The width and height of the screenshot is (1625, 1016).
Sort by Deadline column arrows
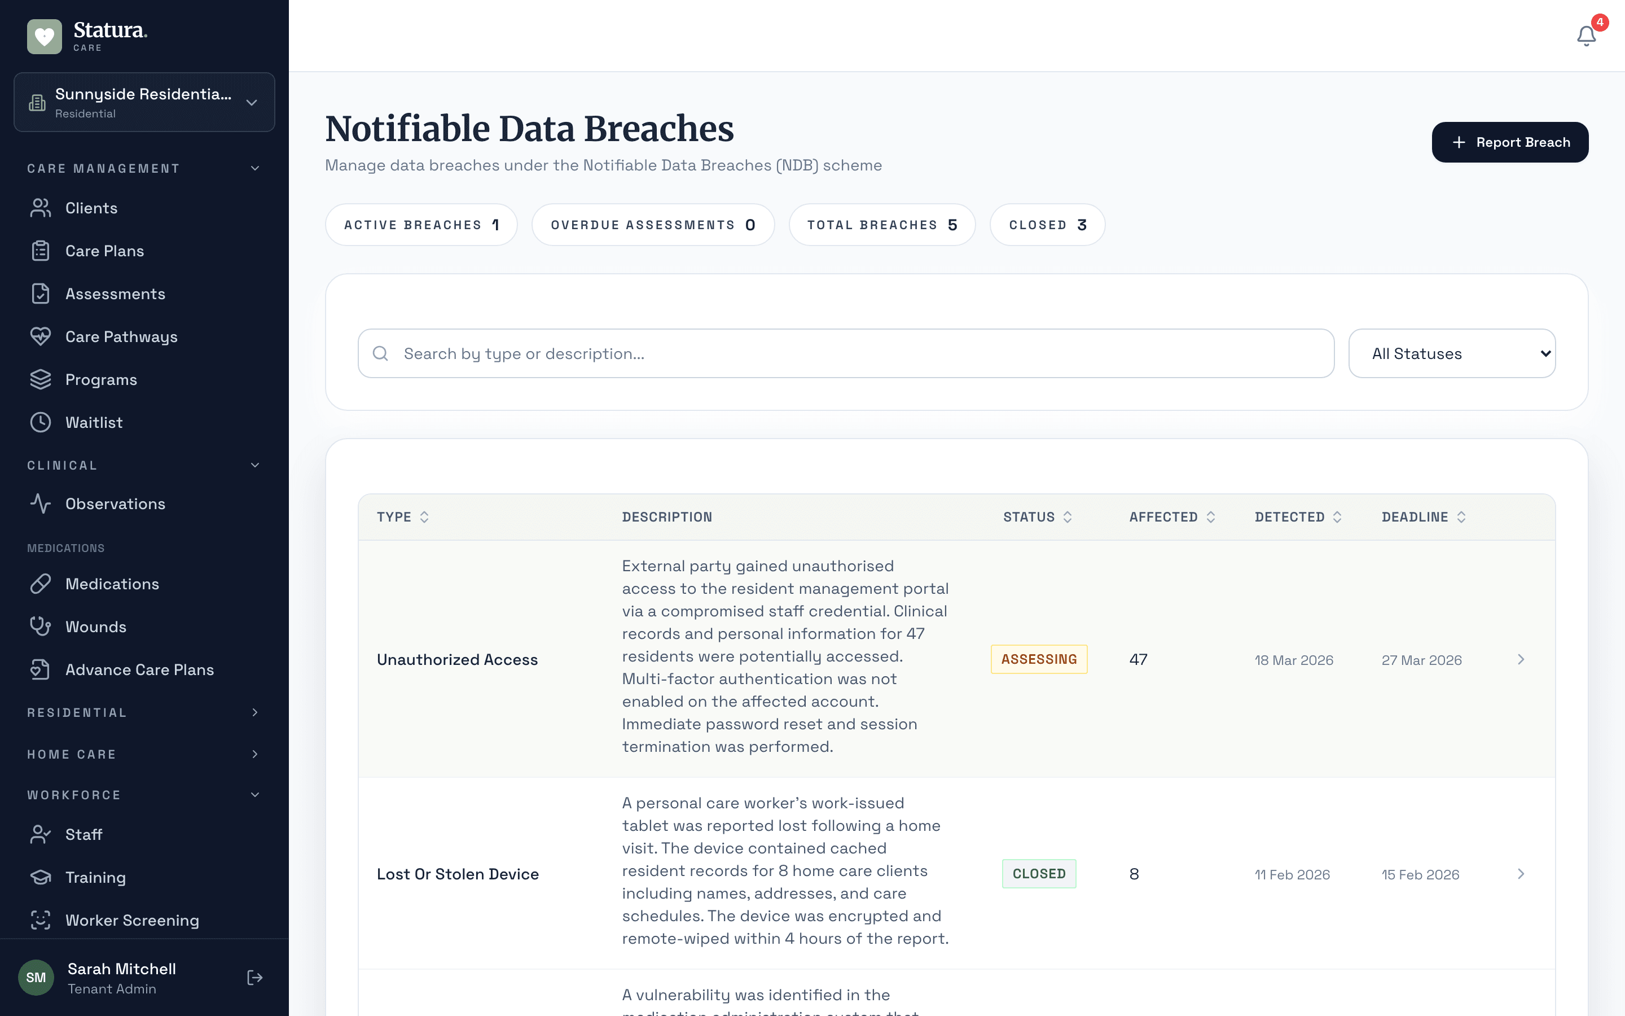tap(1461, 516)
